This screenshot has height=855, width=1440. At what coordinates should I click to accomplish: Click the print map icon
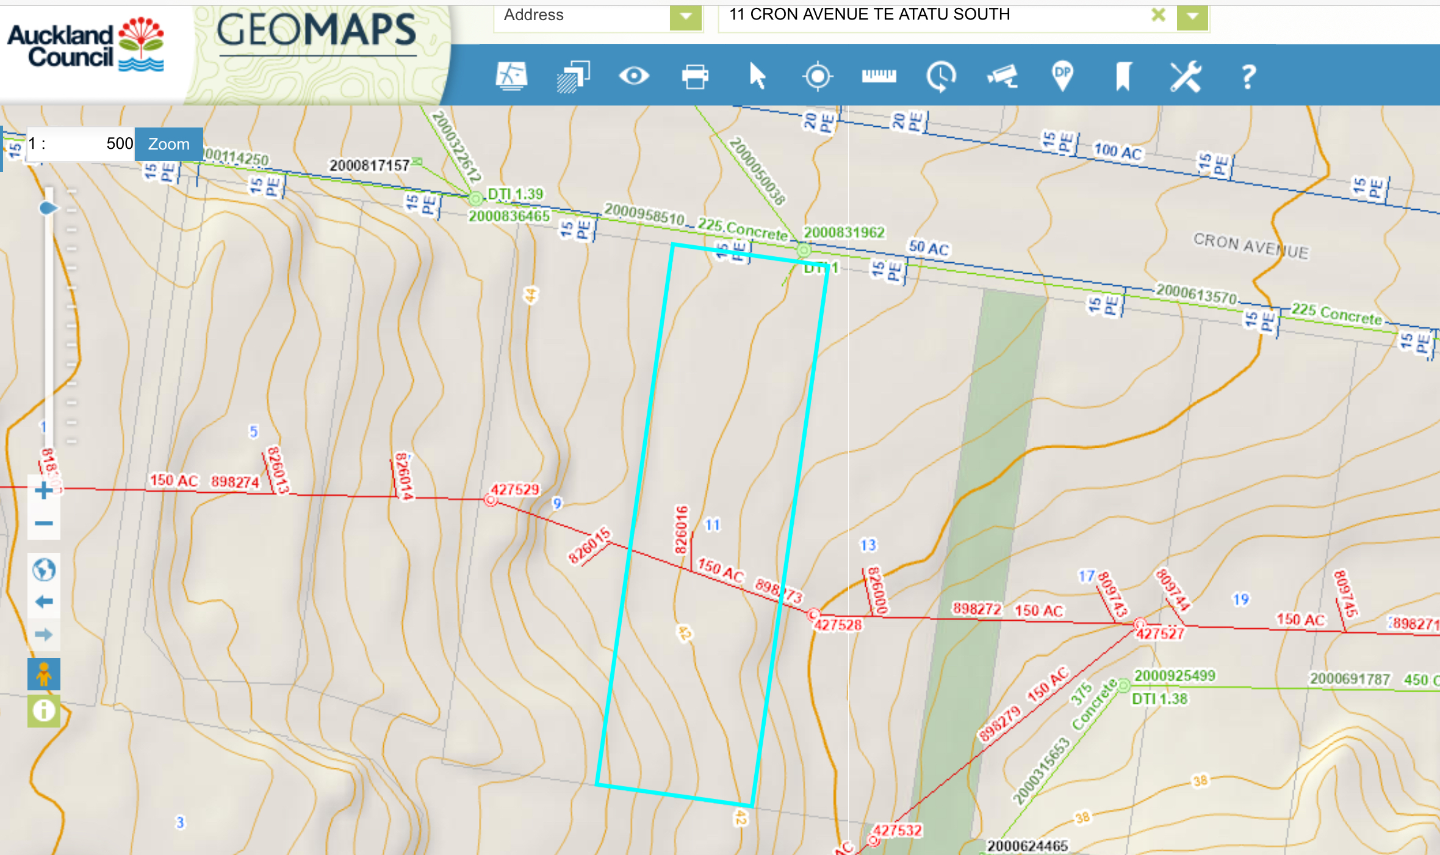coord(695,77)
